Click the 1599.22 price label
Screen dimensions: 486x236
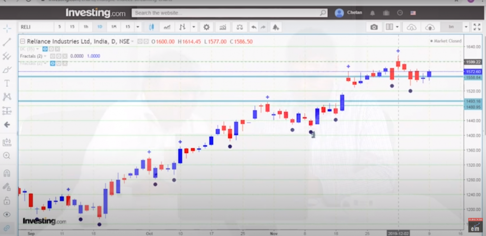pos(473,62)
